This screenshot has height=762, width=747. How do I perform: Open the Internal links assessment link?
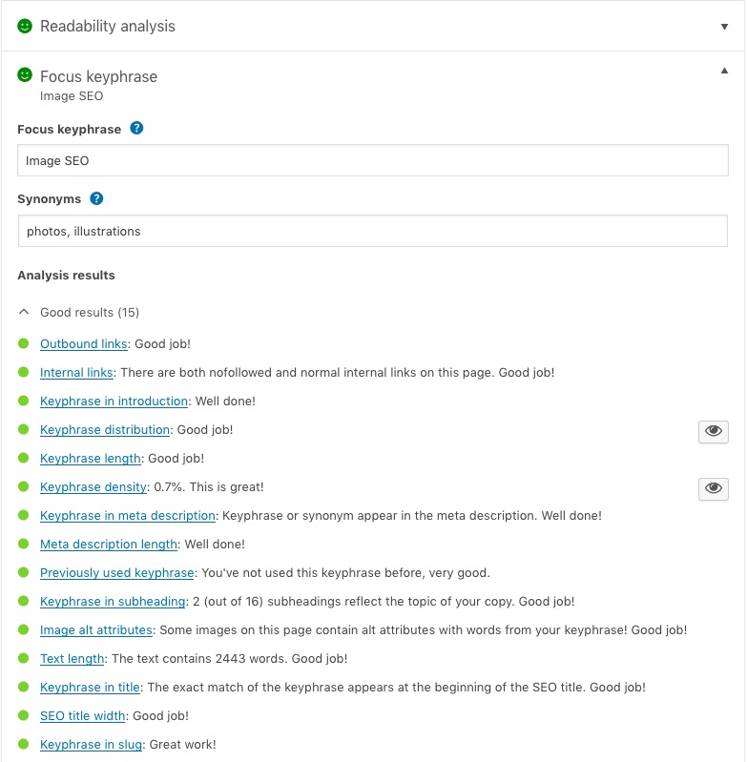(x=76, y=373)
